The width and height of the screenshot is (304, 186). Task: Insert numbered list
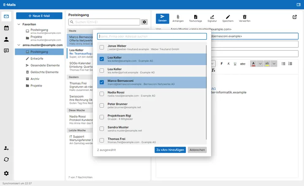click(290, 63)
